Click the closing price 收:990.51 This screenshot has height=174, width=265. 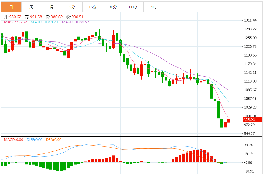point(75,17)
